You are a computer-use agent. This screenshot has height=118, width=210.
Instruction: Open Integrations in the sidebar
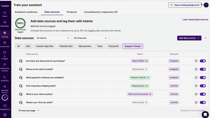click(5, 107)
